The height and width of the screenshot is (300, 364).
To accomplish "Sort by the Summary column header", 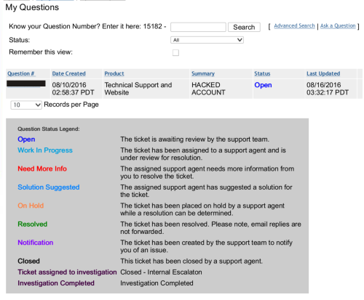I will pyautogui.click(x=203, y=73).
